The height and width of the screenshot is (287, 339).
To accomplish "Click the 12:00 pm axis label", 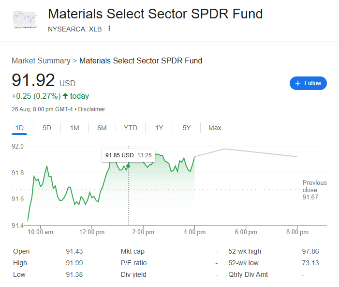I will (x=92, y=232).
